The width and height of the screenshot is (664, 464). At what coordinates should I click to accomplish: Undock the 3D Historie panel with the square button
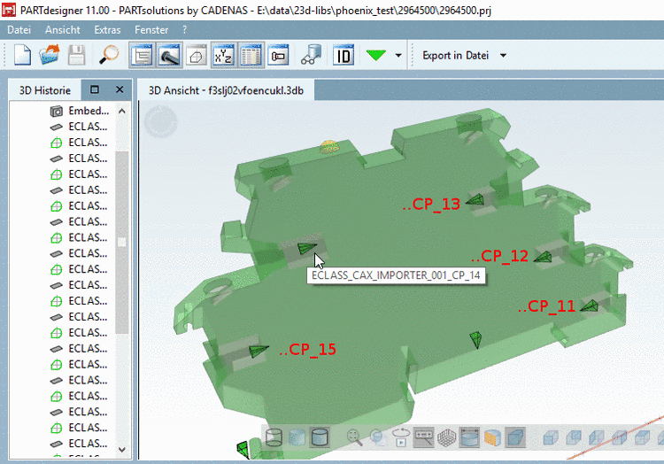tap(95, 89)
